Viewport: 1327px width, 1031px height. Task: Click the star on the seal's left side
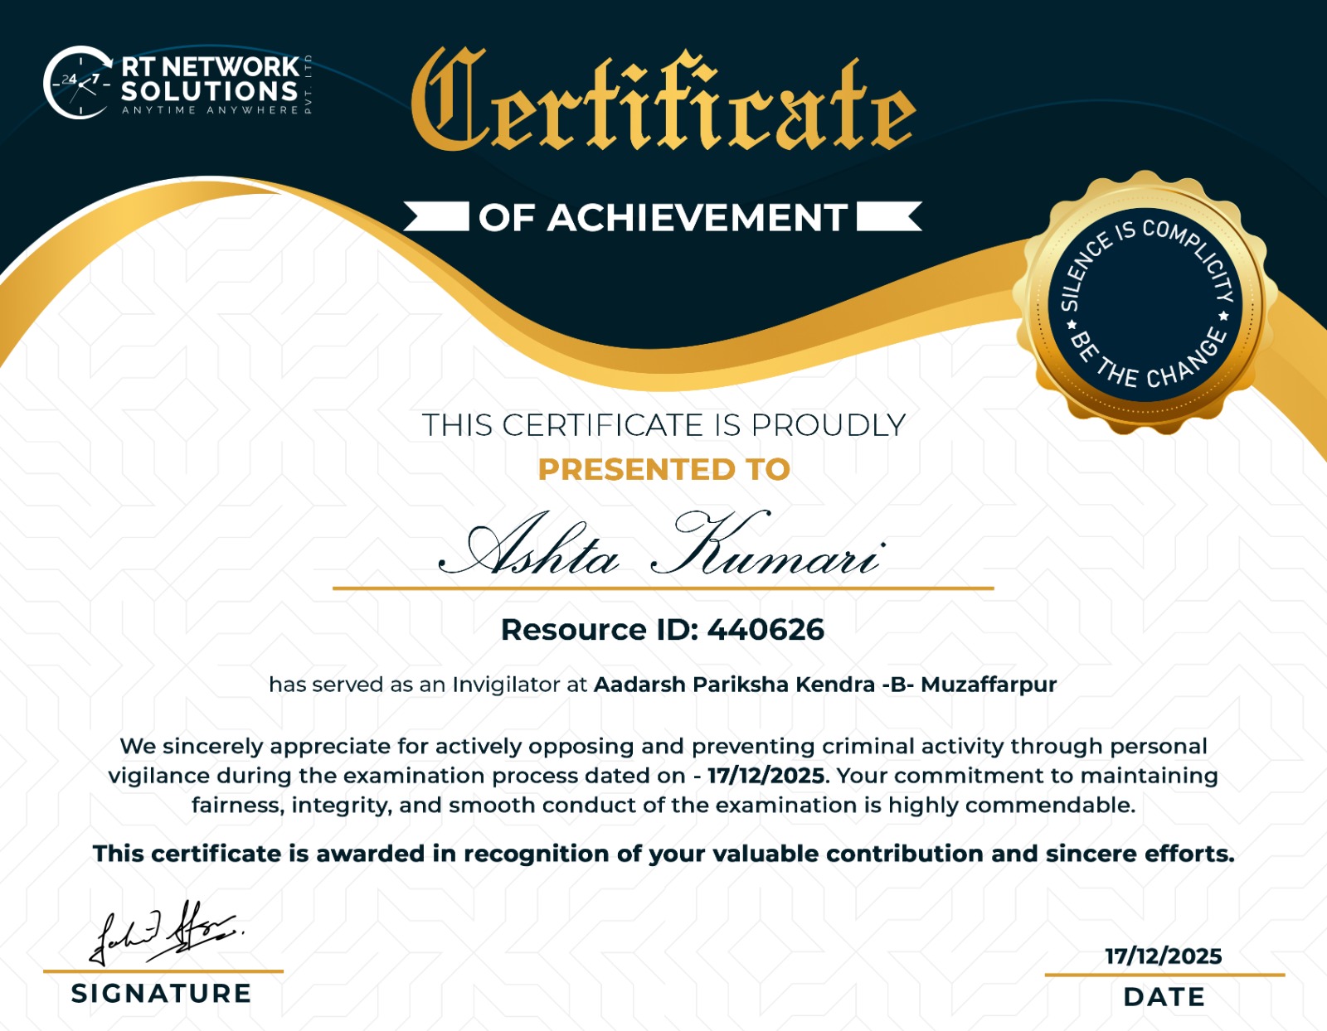click(1071, 325)
